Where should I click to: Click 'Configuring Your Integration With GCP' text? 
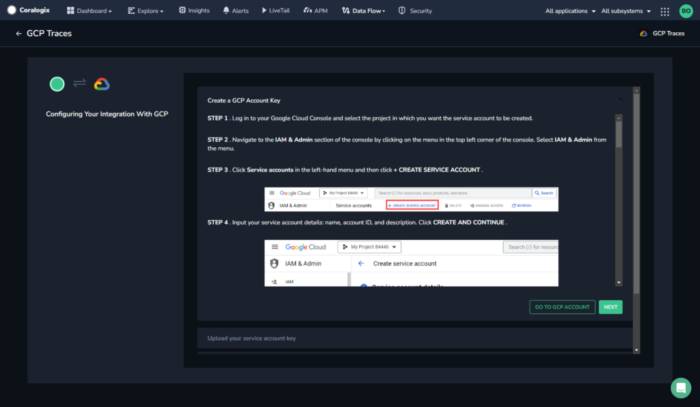point(107,114)
